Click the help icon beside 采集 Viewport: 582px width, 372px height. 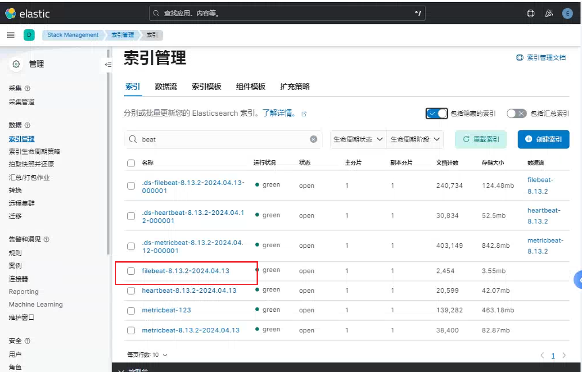click(27, 89)
